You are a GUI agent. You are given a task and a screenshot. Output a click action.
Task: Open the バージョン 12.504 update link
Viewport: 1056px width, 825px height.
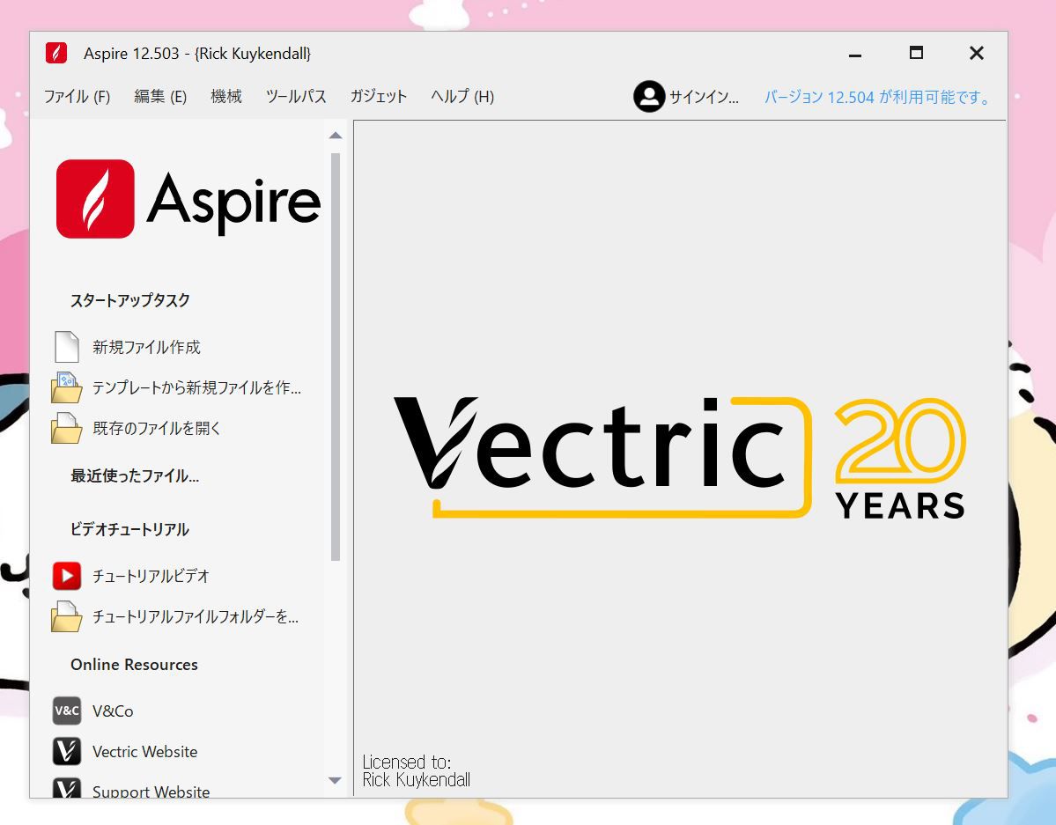pos(878,97)
